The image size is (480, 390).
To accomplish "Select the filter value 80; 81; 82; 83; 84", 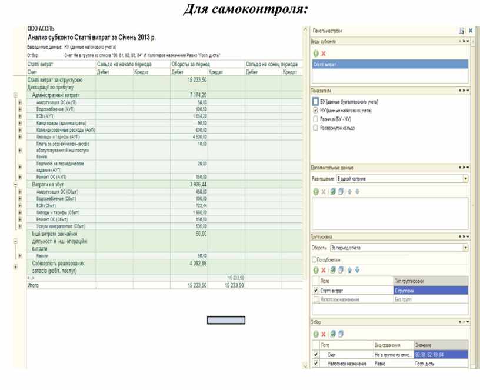I will coord(441,355).
